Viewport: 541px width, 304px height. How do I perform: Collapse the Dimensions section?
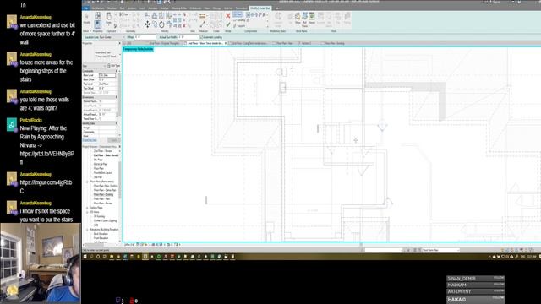pos(117,97)
